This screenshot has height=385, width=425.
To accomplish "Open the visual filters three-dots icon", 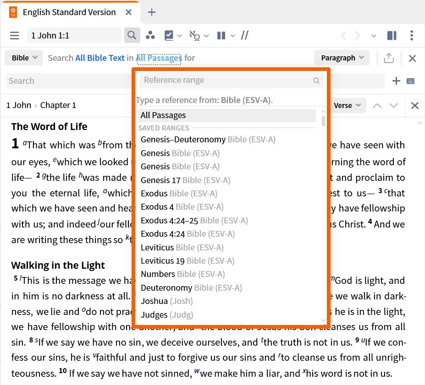I will [150, 35].
